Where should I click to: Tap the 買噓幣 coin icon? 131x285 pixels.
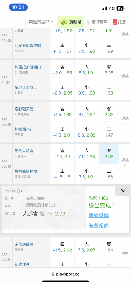point(63,22)
